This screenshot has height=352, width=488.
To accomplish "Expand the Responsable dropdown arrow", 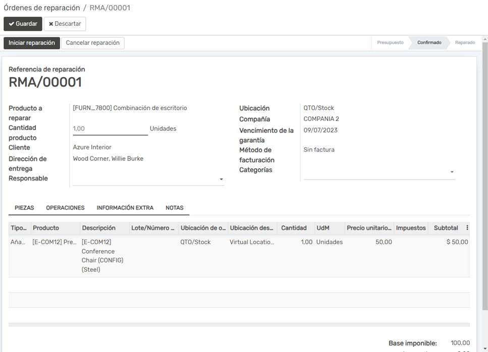I will click(x=221, y=180).
